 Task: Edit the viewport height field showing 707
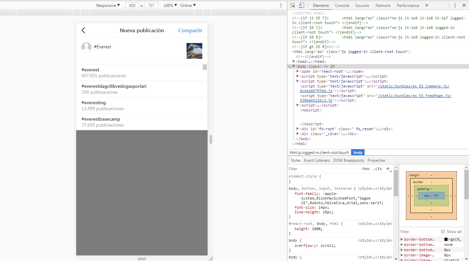(x=151, y=6)
